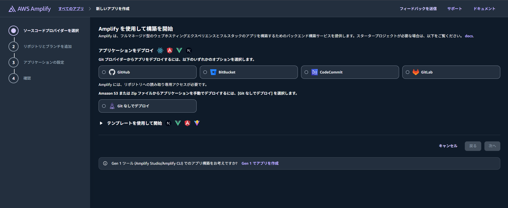Open the docs. link in the description
This screenshot has height=208, width=508.
click(469, 36)
